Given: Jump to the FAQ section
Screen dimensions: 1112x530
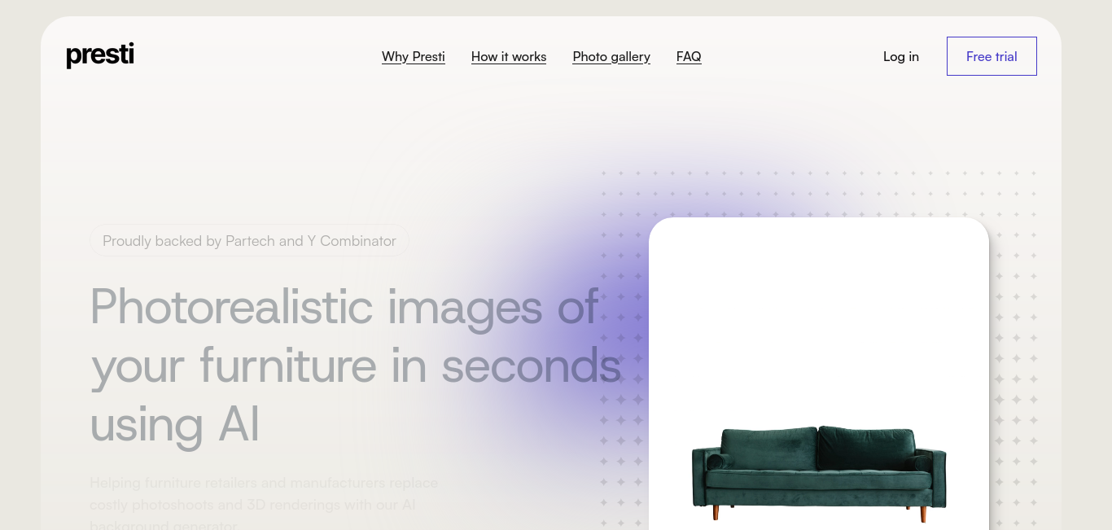Looking at the screenshot, I should (689, 56).
